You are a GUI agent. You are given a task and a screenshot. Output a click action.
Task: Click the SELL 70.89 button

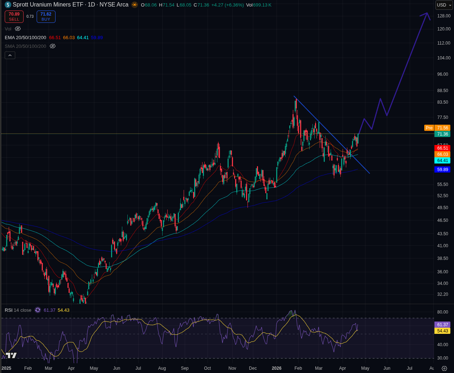pyautogui.click(x=14, y=17)
